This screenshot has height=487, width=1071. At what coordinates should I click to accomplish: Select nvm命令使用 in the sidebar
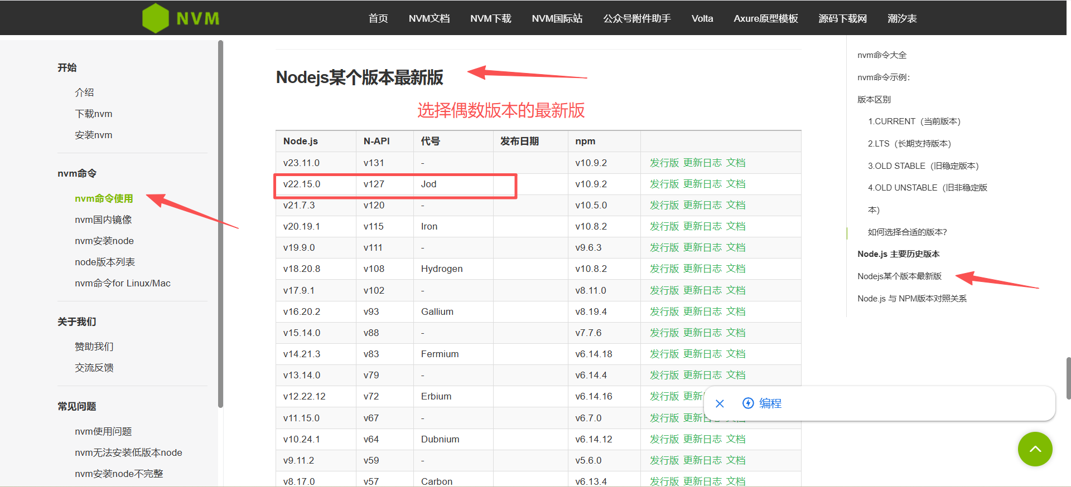coord(104,198)
